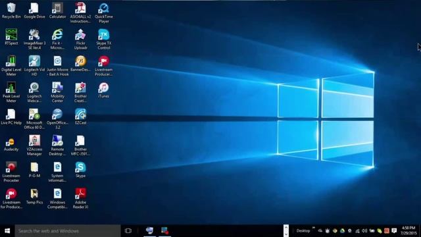Viewport: 421px width, 237px height.
Task: Select the Audacity desktop icon
Action: (x=11, y=145)
